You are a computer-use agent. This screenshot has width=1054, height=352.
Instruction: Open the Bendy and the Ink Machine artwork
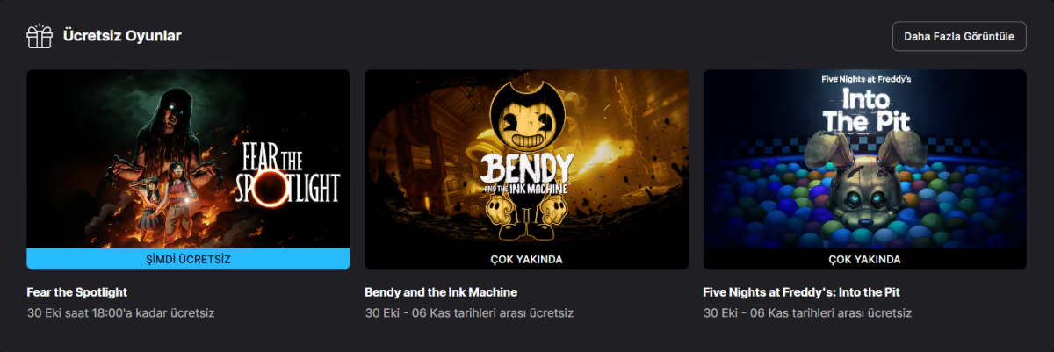point(526,160)
